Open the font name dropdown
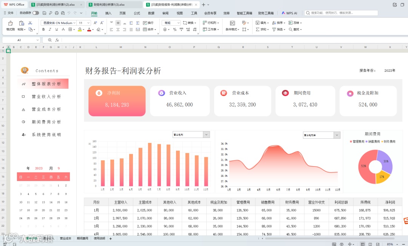Screen dimensions: 408x246 pos(74,23)
